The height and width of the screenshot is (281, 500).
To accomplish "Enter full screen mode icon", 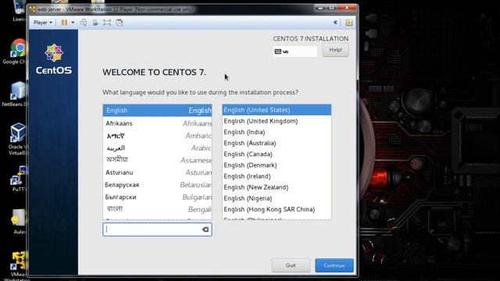I will pos(107,23).
